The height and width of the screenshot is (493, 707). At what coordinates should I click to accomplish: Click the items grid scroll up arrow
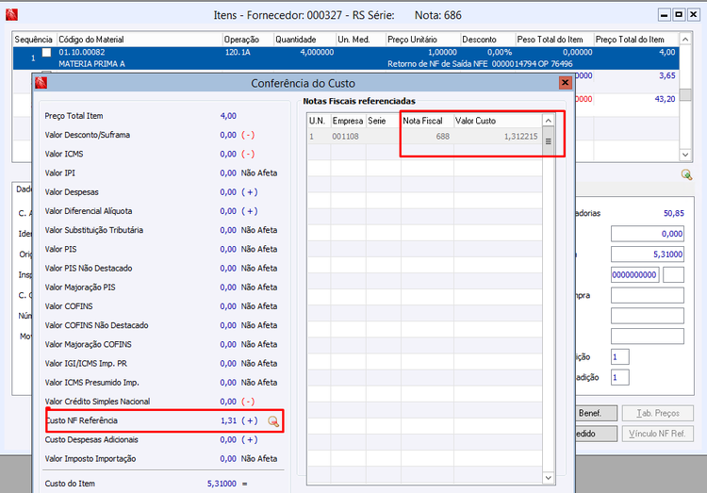click(x=686, y=41)
